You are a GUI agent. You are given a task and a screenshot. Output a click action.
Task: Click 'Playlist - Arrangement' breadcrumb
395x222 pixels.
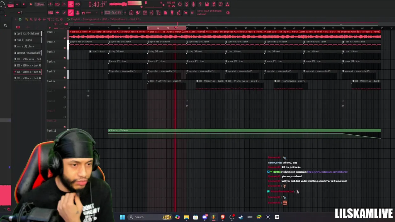[85, 19]
